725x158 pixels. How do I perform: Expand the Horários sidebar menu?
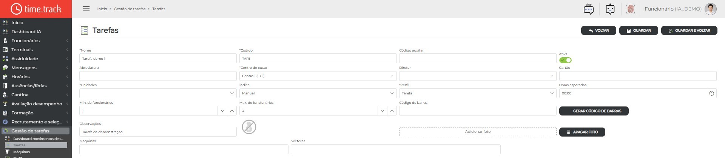(35, 77)
